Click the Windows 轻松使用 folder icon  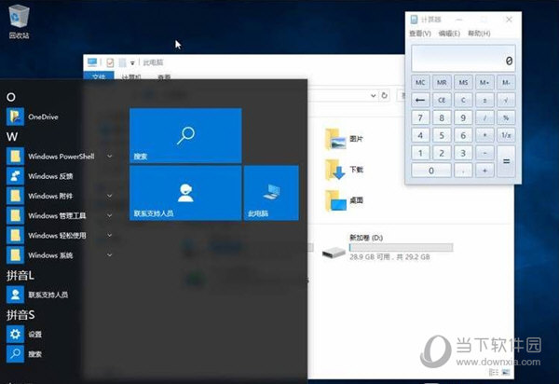[15, 235]
